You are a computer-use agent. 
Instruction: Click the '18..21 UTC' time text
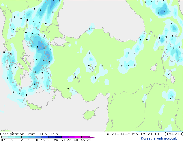[151, 134]
